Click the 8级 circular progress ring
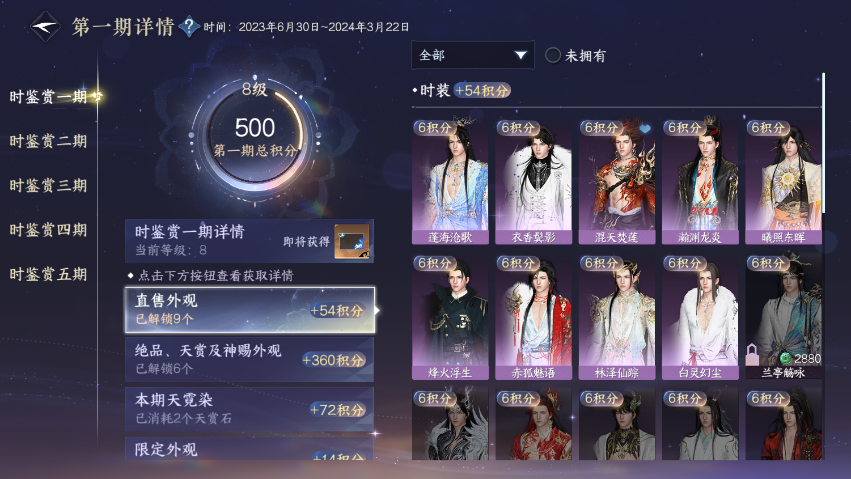851x479 pixels. coord(255,136)
